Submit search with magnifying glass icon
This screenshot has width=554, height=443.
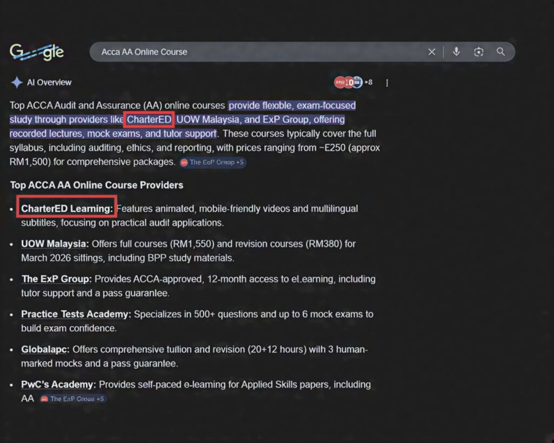tap(501, 51)
